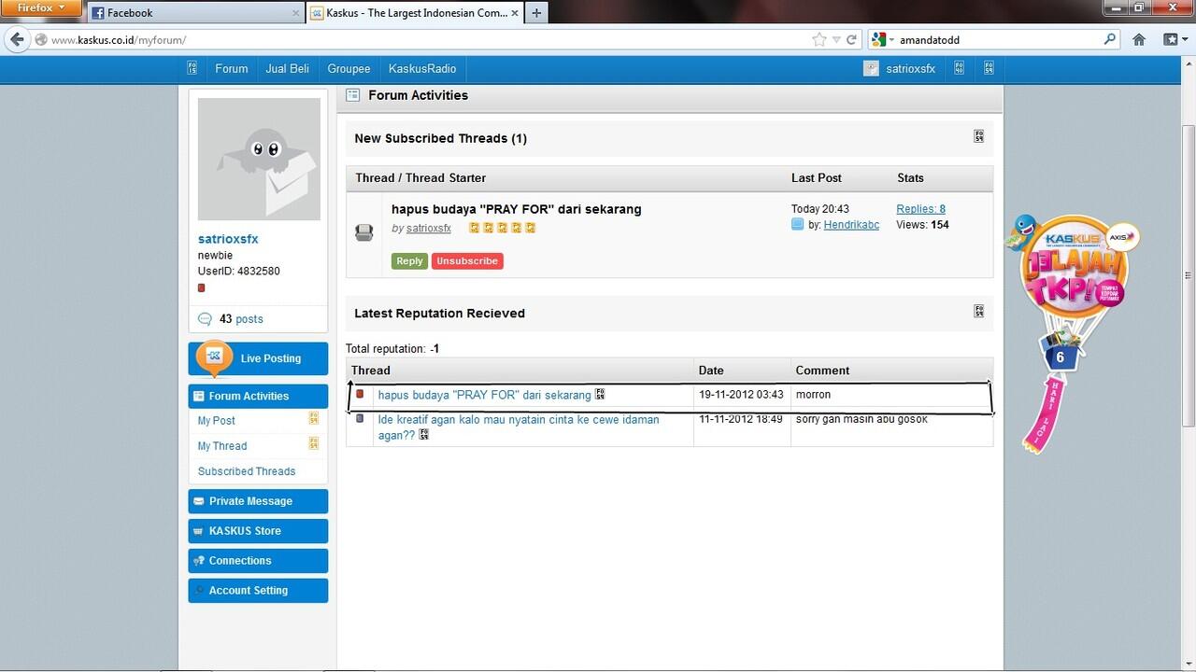This screenshot has height=672, width=1196.
Task: Go to Firefox home page icon
Action: click(1139, 39)
